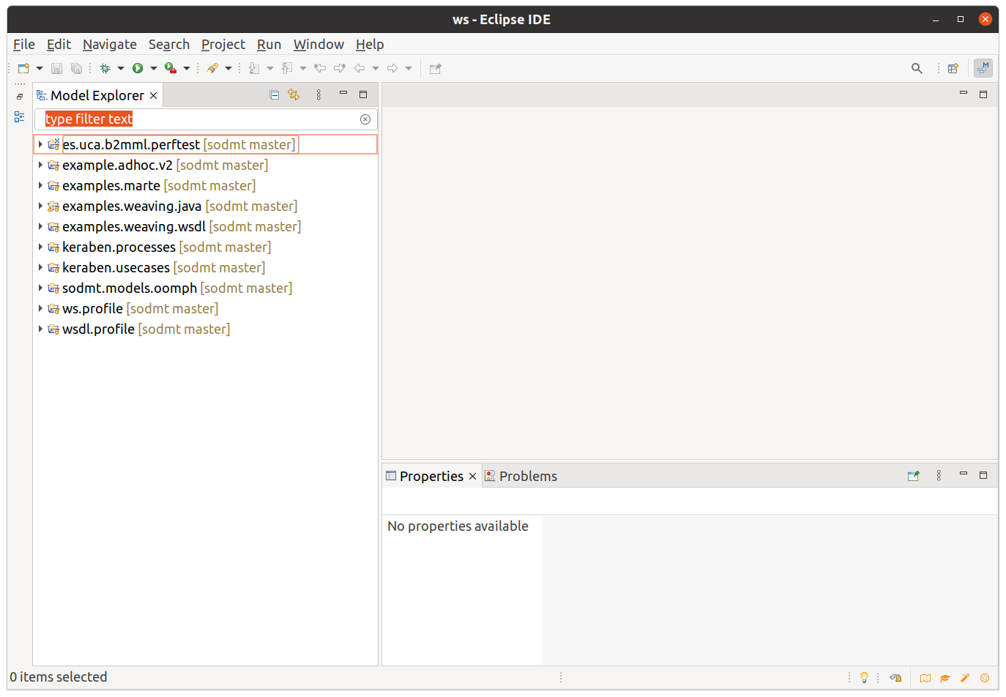This screenshot has height=697, width=1006.
Task: Open the Debug configurations dropdown arrow
Action: click(121, 68)
